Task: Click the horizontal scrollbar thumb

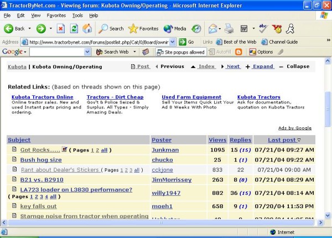Action: click(x=161, y=223)
